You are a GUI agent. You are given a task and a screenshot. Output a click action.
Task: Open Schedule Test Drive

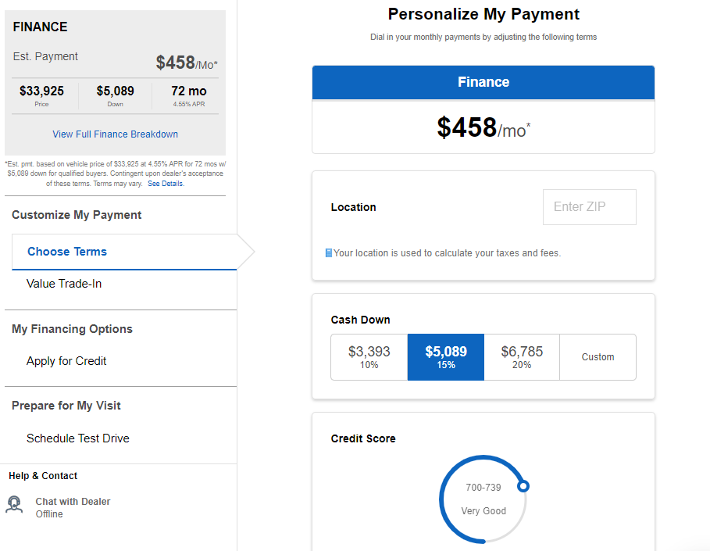78,438
